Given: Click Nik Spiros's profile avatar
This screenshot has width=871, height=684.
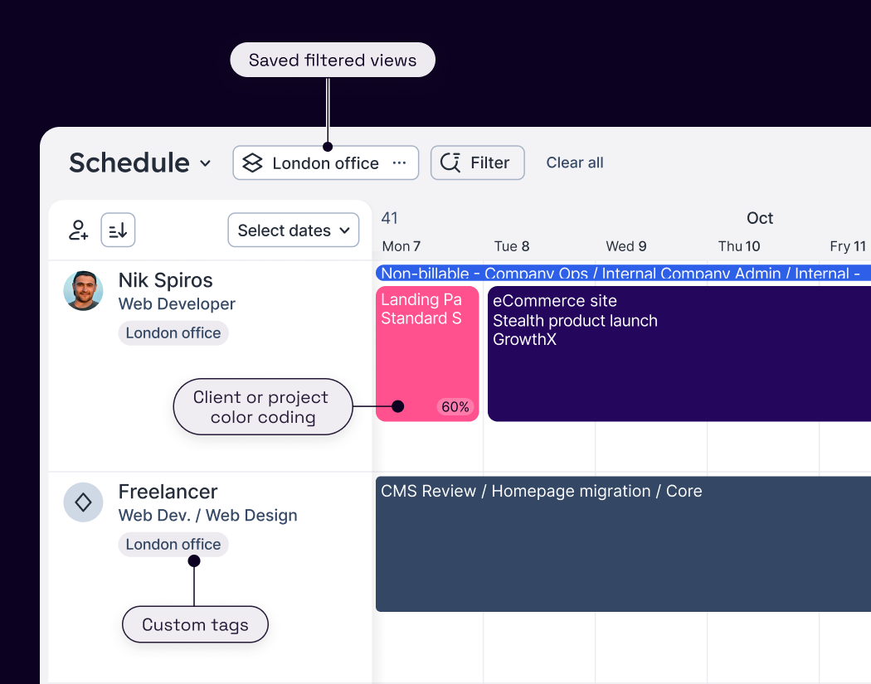Looking at the screenshot, I should 83,291.
